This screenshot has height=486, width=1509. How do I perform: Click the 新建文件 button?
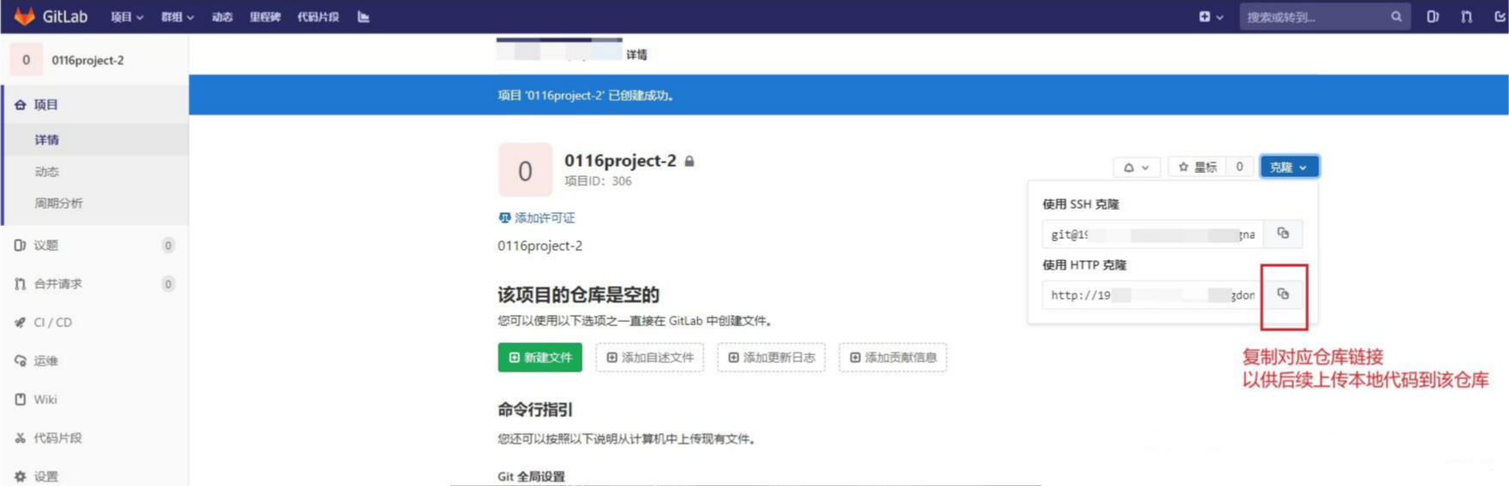coord(540,357)
